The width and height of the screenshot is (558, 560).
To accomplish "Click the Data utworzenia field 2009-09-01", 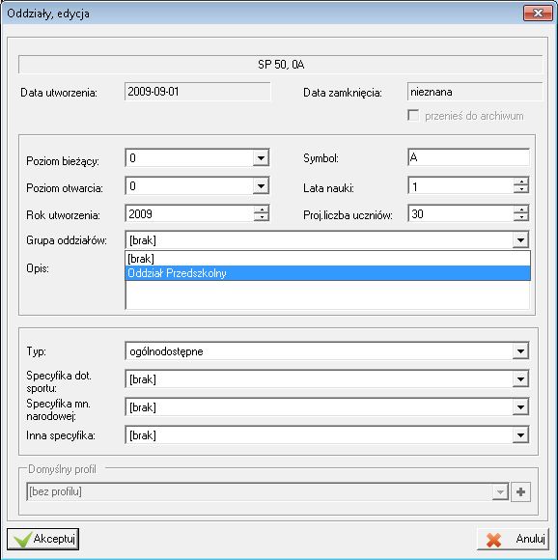I will click(198, 92).
